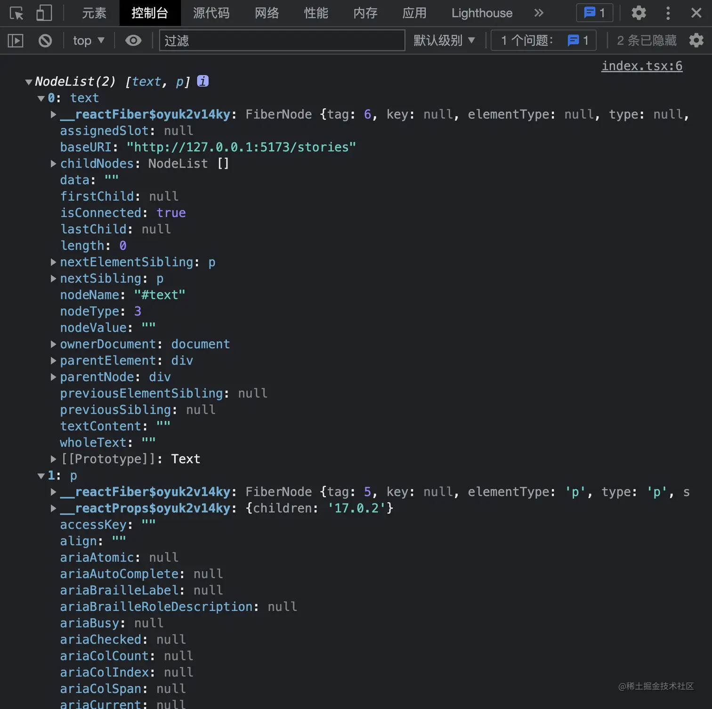Click the 'ariaAutoComplete: null' property

141,574
